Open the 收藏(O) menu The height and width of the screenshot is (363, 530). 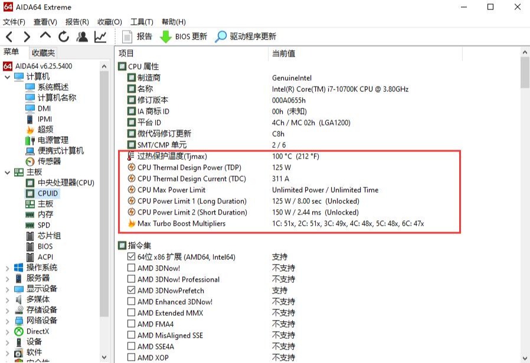pyautogui.click(x=110, y=22)
